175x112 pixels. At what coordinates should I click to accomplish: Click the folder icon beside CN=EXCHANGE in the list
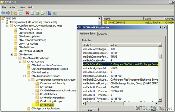click(x=105, y=22)
